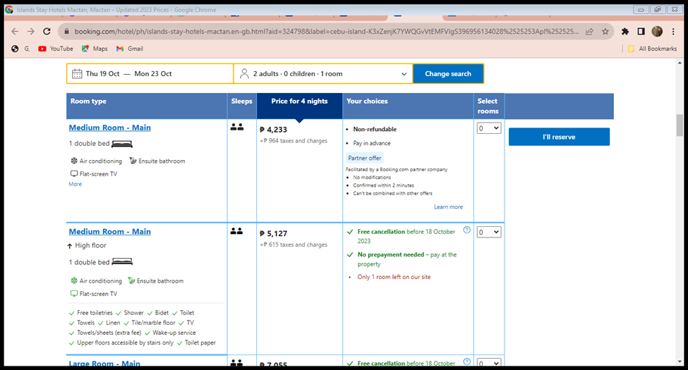The height and width of the screenshot is (370, 688).
Task: Click the Select rooms column header
Action: pos(488,106)
